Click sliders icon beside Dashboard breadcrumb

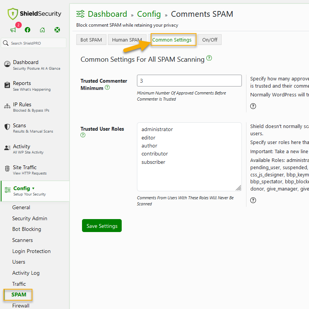pos(80,14)
